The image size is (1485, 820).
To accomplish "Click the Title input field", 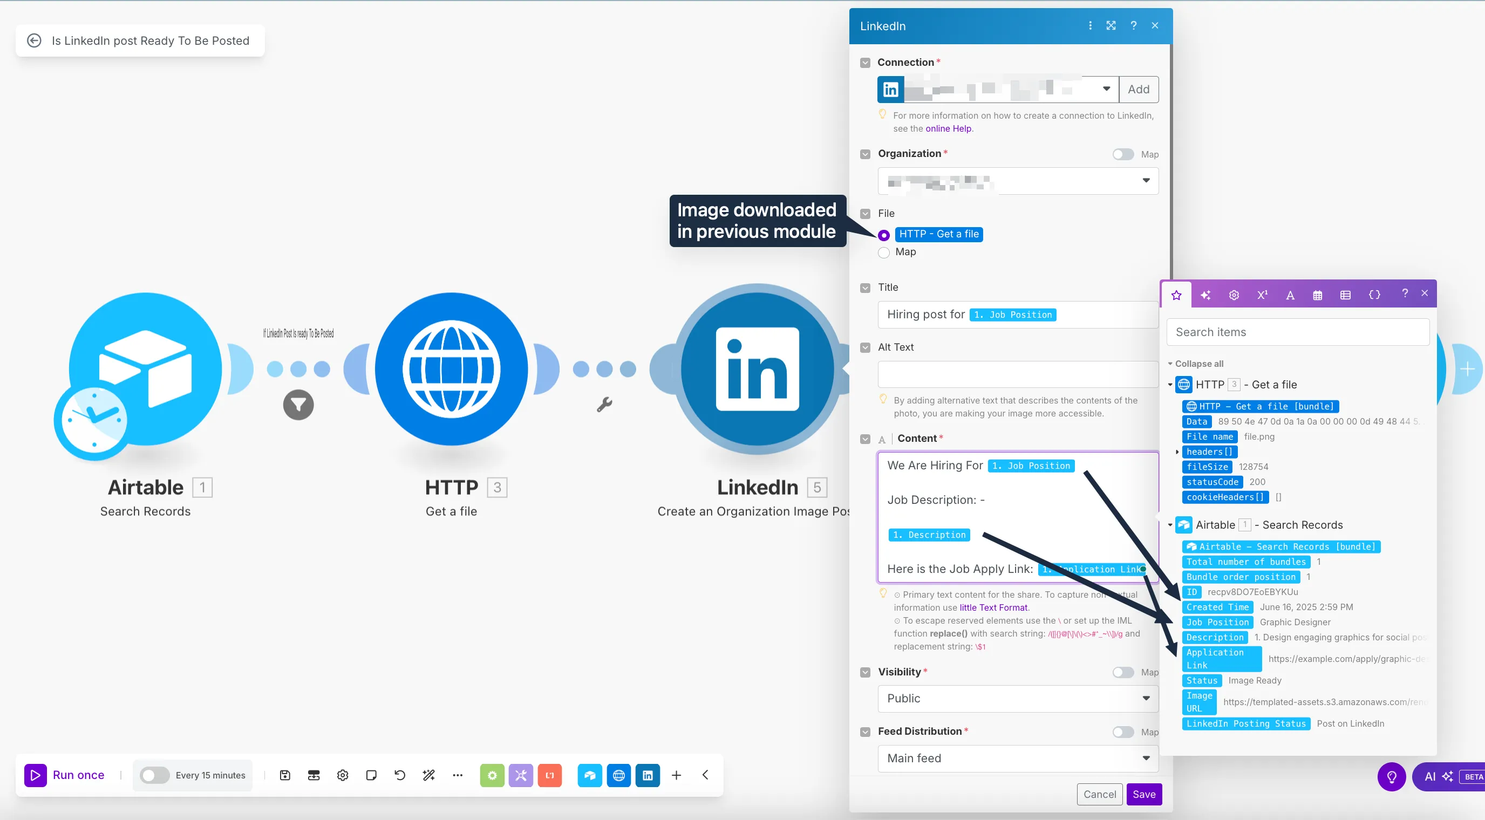I will (1018, 314).
